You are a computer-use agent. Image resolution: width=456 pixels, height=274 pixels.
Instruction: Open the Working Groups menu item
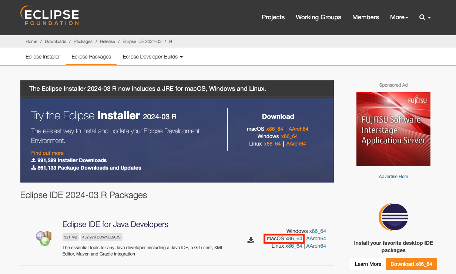click(318, 17)
